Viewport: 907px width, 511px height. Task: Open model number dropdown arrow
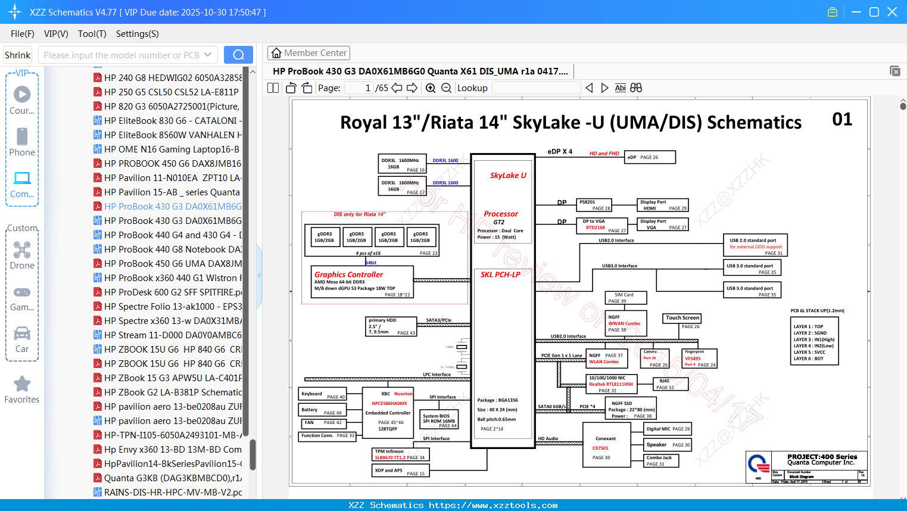pos(208,55)
